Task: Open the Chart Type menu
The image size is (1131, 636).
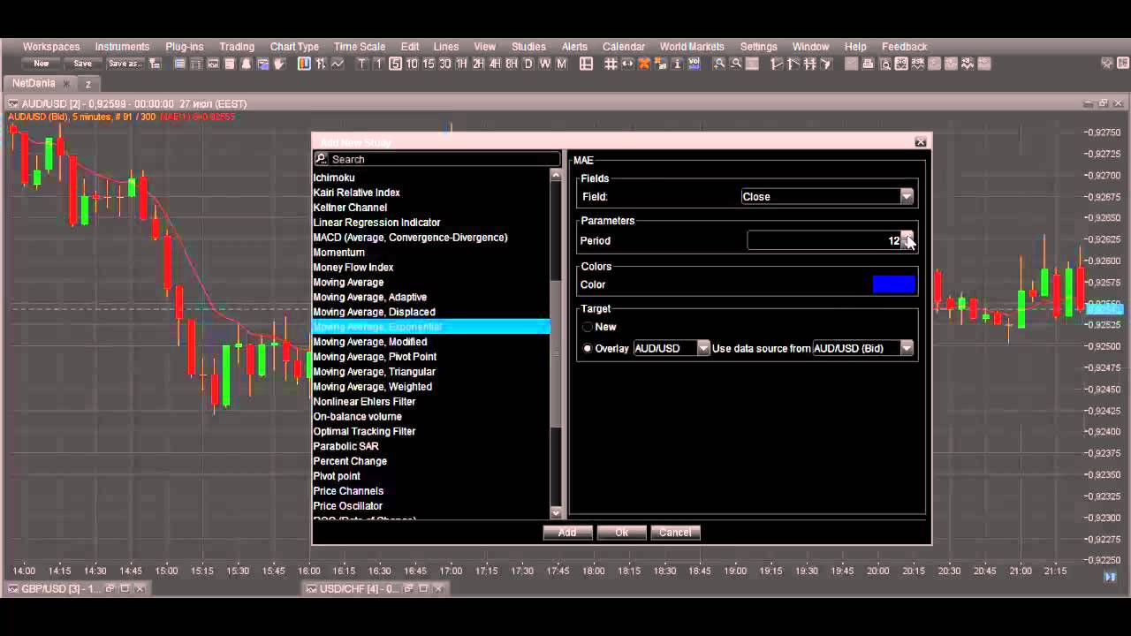Action: tap(294, 47)
